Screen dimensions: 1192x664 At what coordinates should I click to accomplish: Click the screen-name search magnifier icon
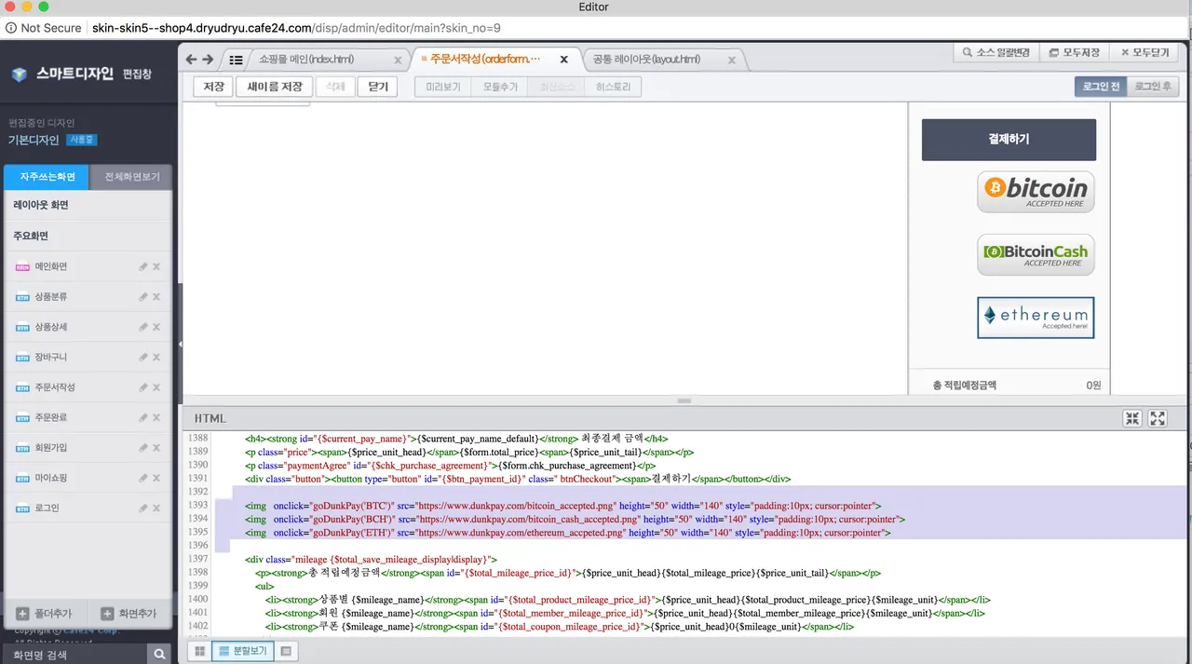[160, 655]
